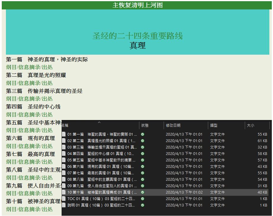The width and height of the screenshot is (273, 216).
Task: Open the 纲目 link under 第一篇
Action: 12,67
